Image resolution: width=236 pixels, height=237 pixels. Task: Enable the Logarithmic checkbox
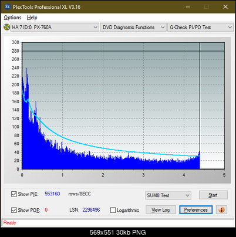click(x=113, y=210)
